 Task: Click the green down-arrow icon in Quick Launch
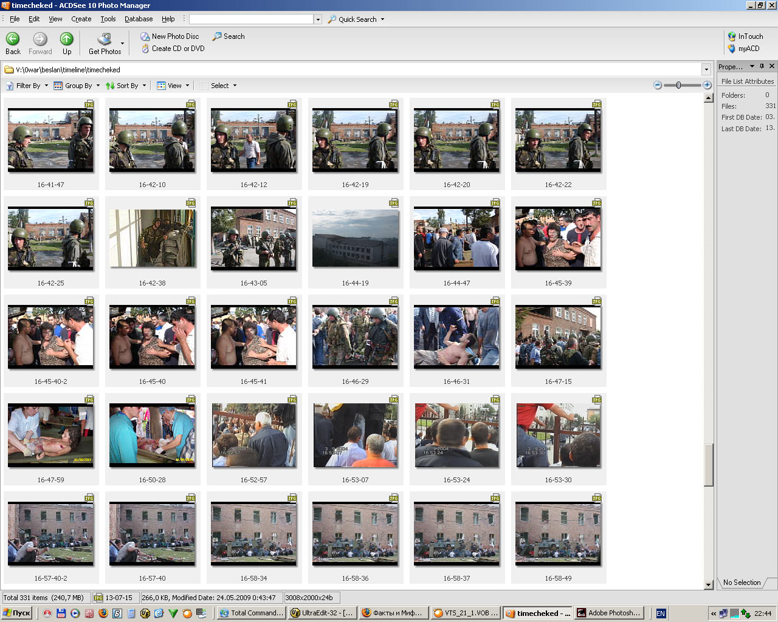click(173, 613)
